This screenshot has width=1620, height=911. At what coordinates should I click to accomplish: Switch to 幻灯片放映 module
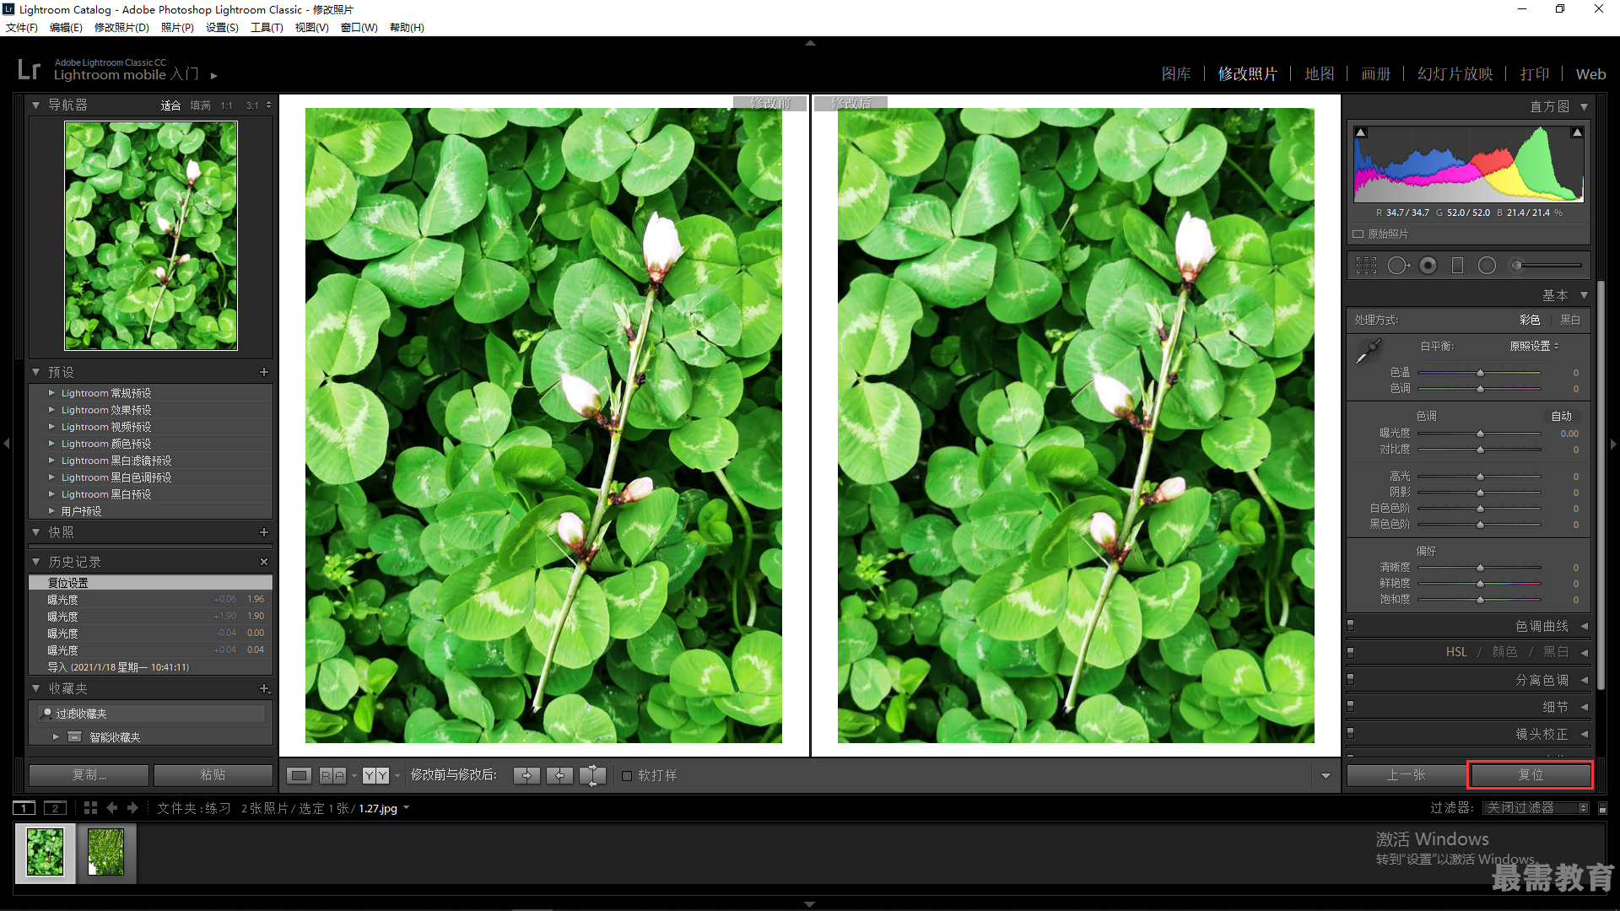(x=1455, y=74)
